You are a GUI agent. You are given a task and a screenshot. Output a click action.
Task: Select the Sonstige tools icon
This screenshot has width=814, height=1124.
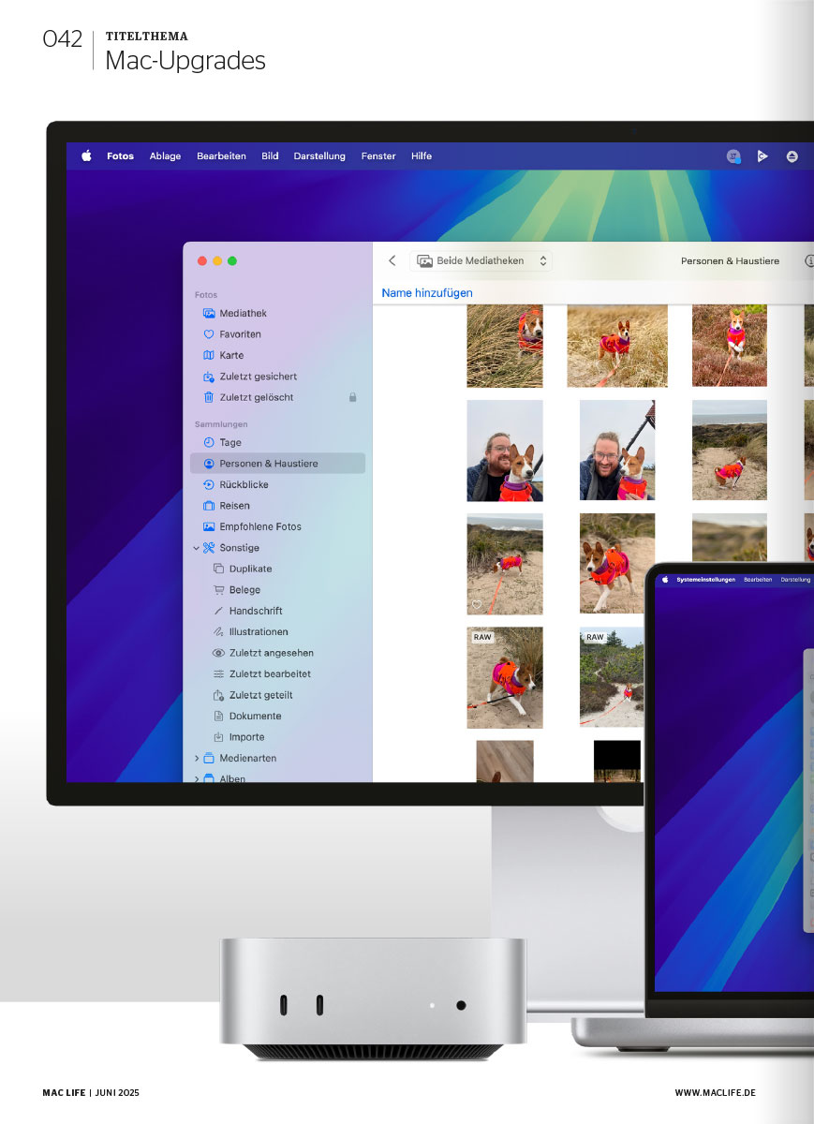(209, 548)
